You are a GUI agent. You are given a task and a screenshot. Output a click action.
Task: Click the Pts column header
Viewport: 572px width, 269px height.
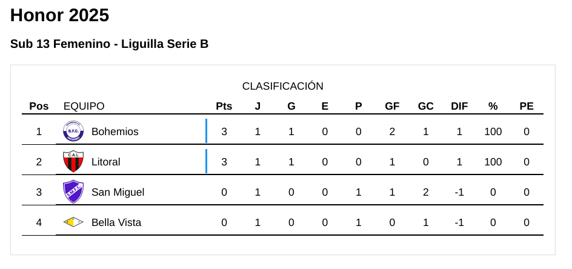224,107
